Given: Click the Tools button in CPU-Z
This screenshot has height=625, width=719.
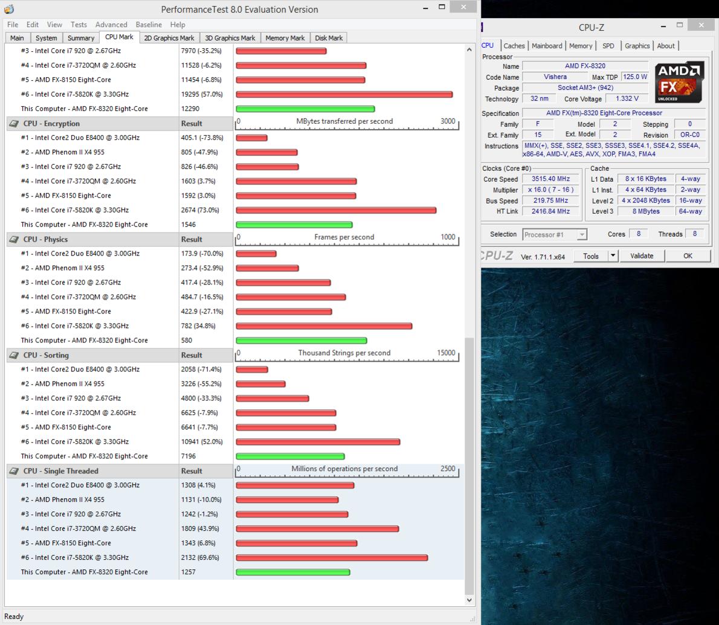Looking at the screenshot, I should (591, 256).
